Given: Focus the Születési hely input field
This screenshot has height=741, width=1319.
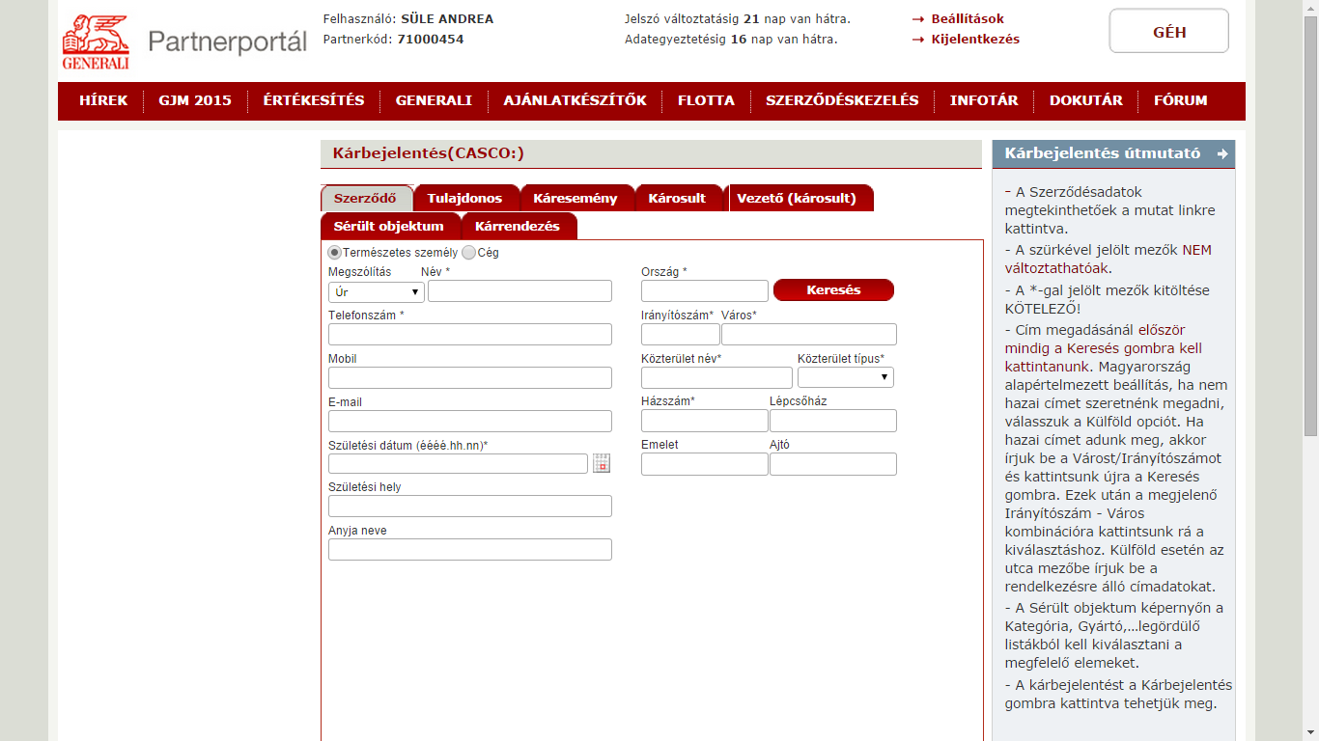Looking at the screenshot, I should [x=470, y=506].
